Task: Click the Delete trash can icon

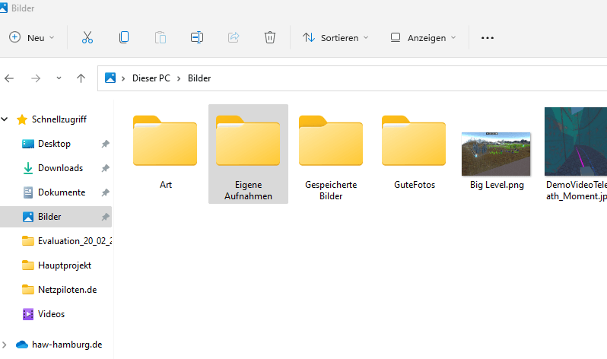Action: click(270, 37)
